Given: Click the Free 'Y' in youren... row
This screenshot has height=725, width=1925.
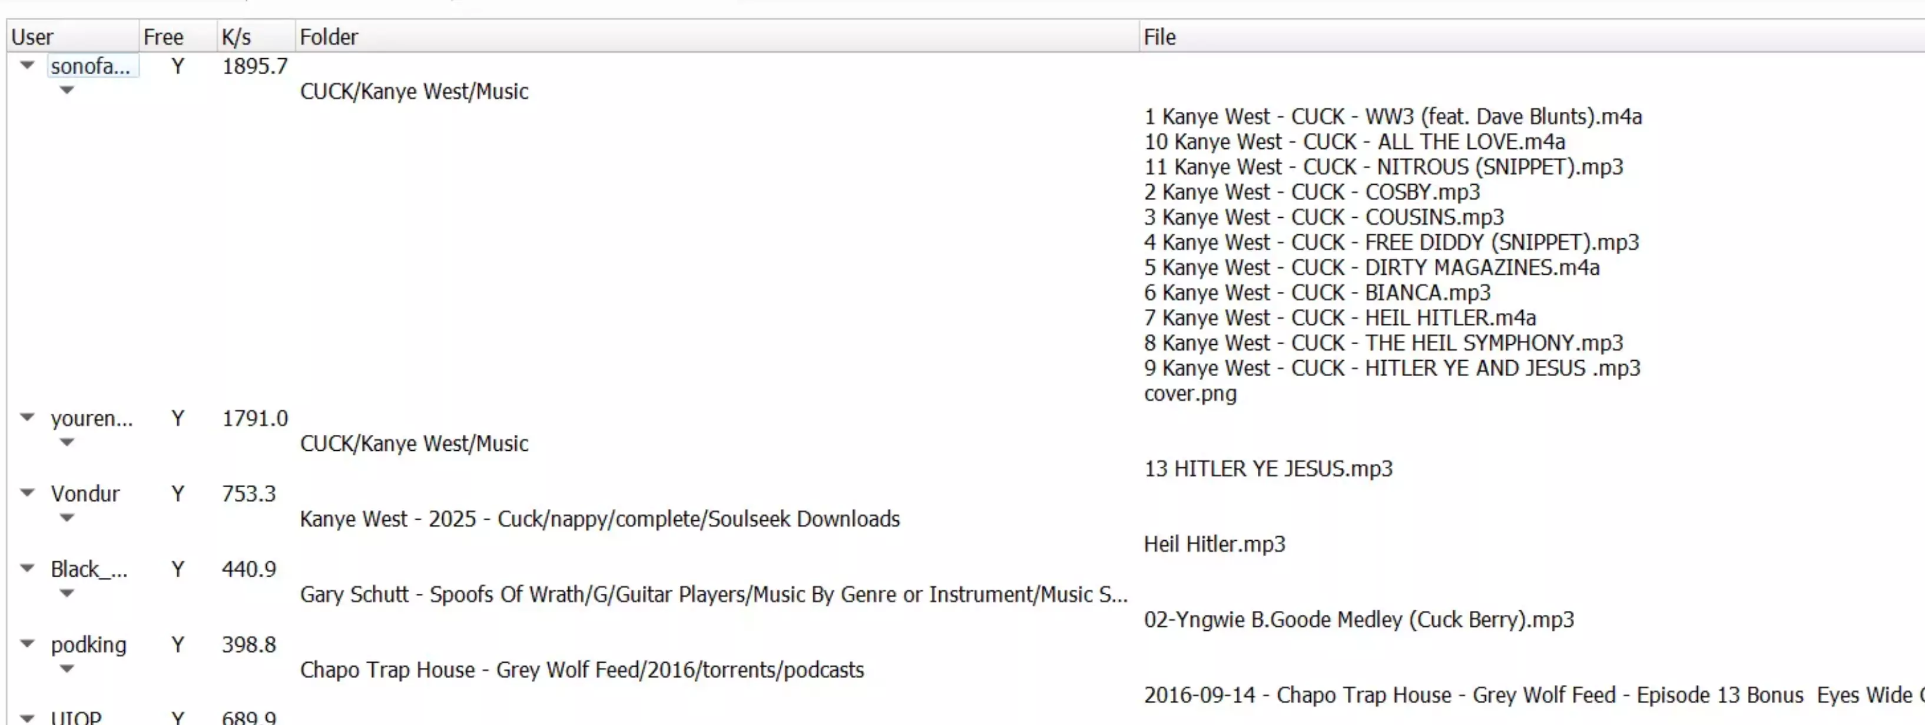Looking at the screenshot, I should (x=178, y=419).
